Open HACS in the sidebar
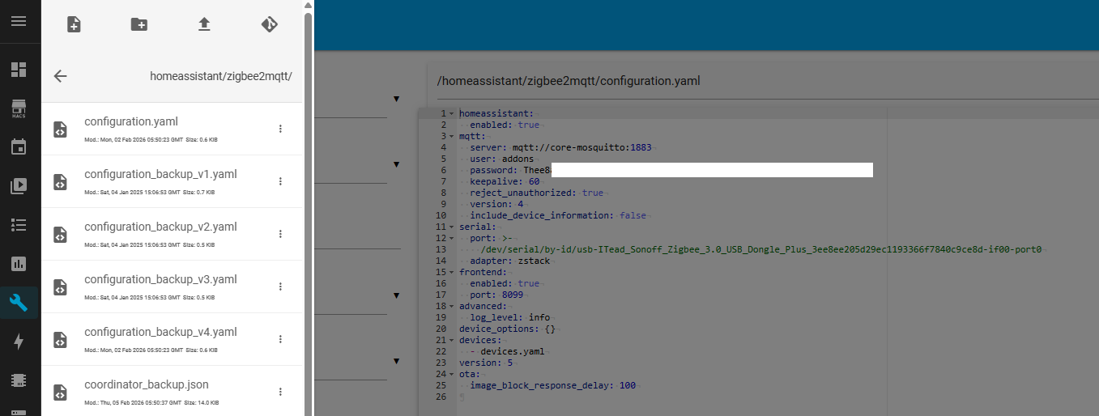 (x=19, y=108)
